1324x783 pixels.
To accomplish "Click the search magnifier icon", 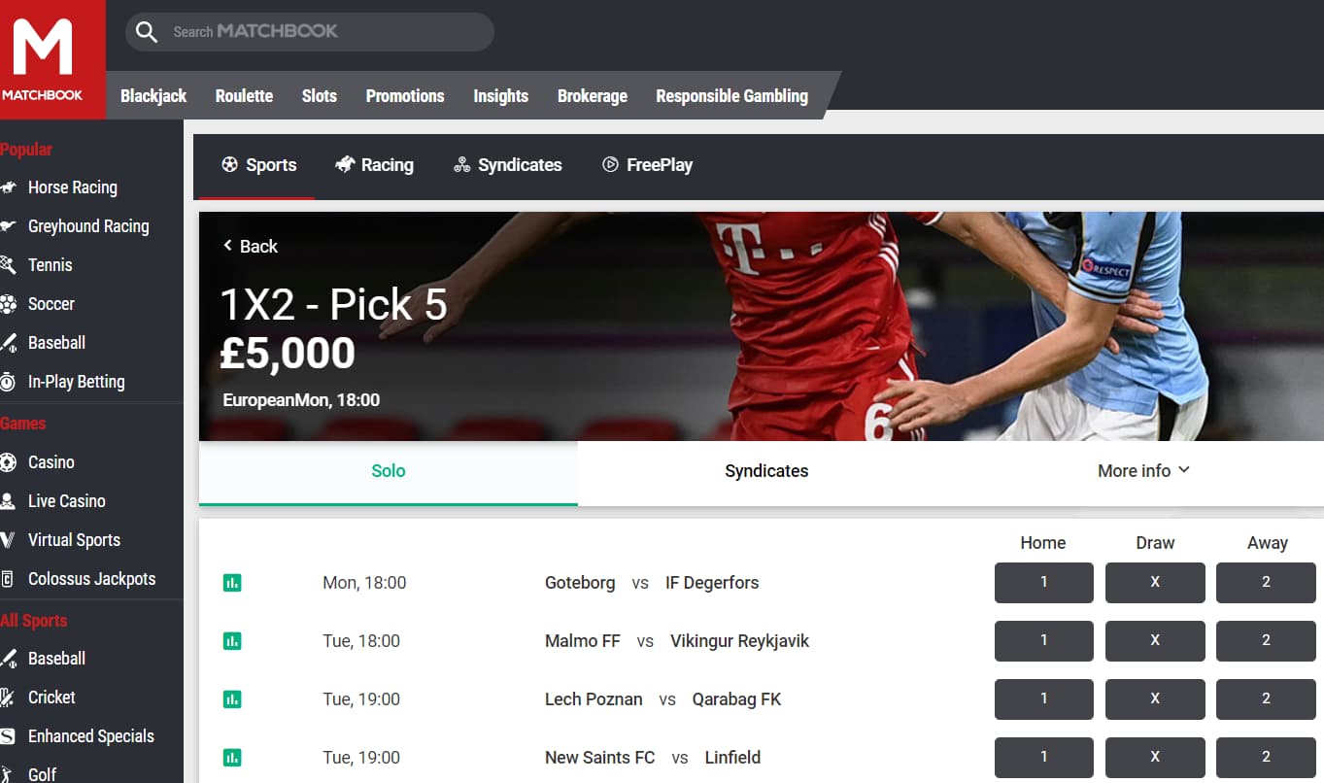I will tap(147, 32).
